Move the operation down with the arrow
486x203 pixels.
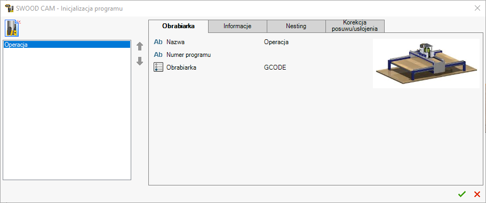click(140, 61)
